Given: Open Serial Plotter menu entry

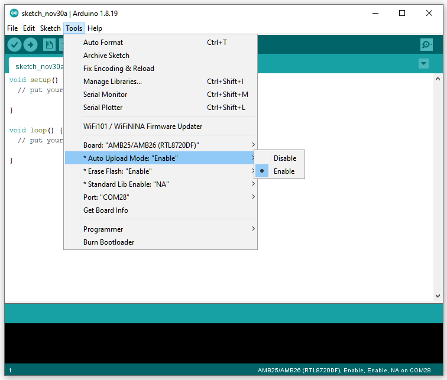Looking at the screenshot, I should click(161, 108).
